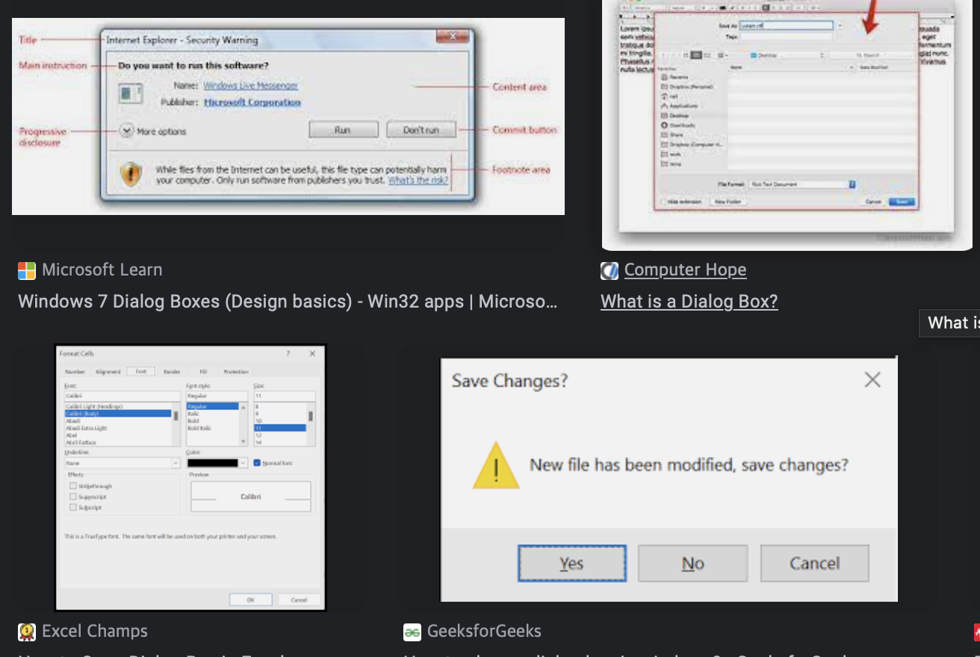Click Cancel button in Format Cells image

[299, 600]
